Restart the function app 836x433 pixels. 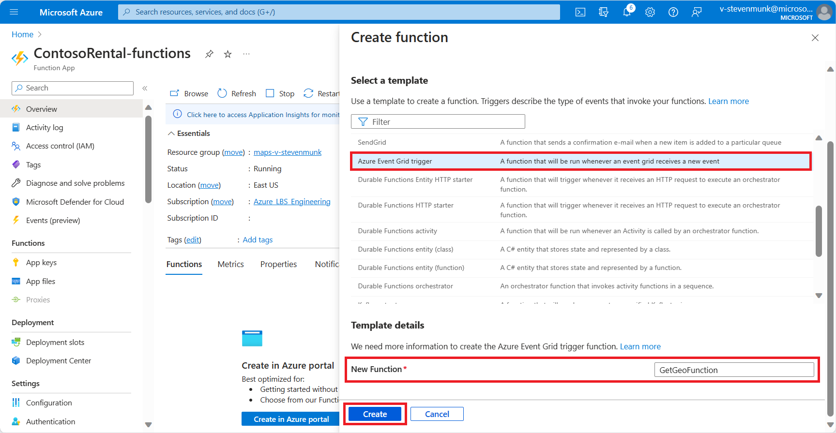click(x=321, y=93)
